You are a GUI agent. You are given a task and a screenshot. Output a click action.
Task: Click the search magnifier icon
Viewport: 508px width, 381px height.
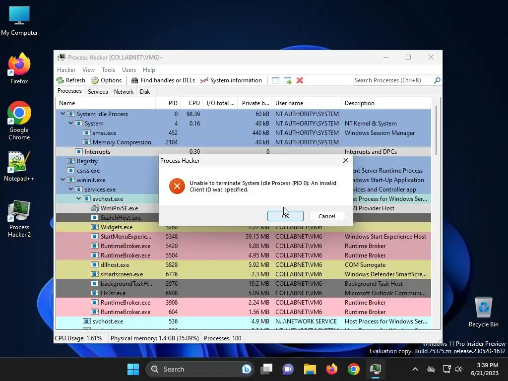pyautogui.click(x=437, y=80)
